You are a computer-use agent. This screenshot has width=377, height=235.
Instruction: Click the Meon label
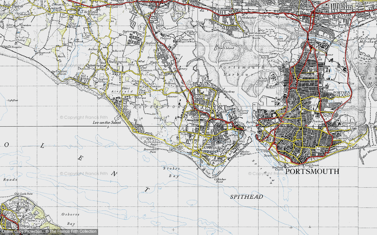(60, 57)
